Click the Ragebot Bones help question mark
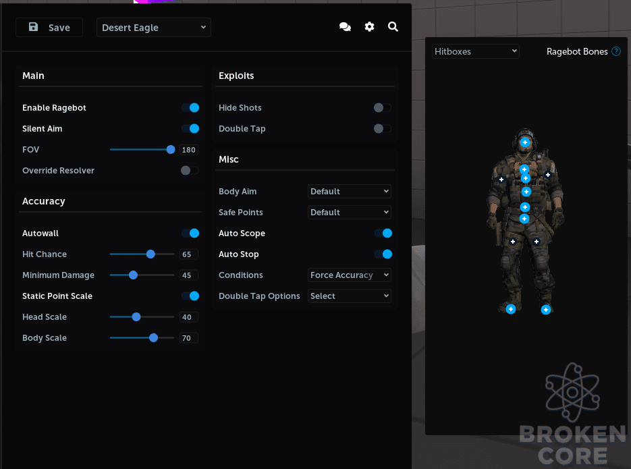This screenshot has width=631, height=469. (x=616, y=51)
